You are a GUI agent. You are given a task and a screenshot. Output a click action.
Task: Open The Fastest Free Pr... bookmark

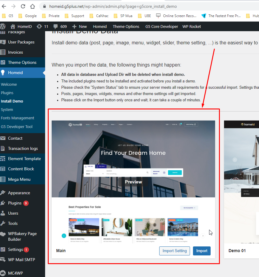[221, 16]
